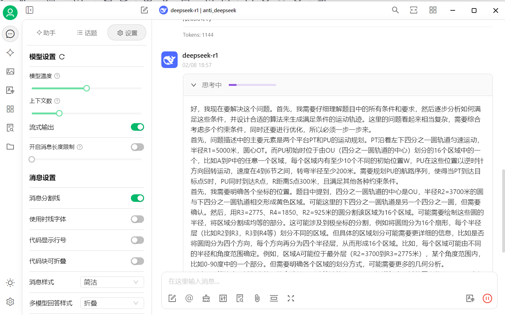Create a new topic with the top edit icon

click(144, 10)
